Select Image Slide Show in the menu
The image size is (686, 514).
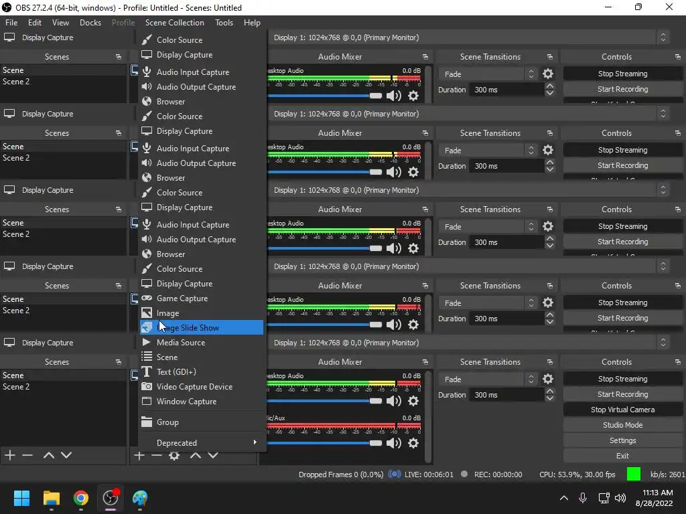(x=201, y=328)
